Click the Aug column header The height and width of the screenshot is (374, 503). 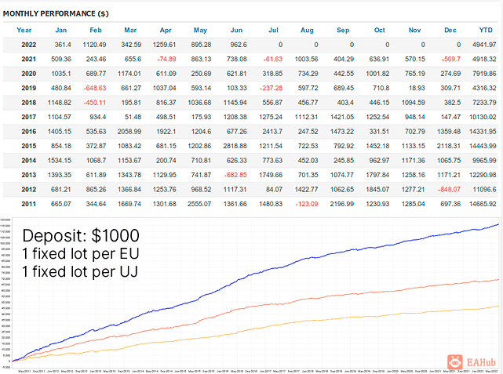tap(307, 30)
